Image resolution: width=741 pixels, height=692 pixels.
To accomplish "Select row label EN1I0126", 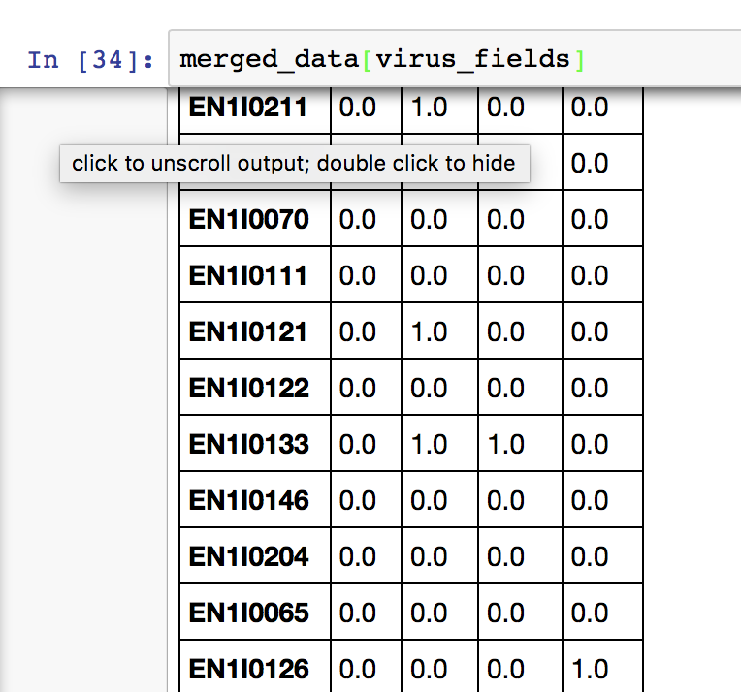I will [x=248, y=669].
